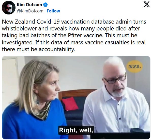Click the red cushion in the video

point(70,104)
